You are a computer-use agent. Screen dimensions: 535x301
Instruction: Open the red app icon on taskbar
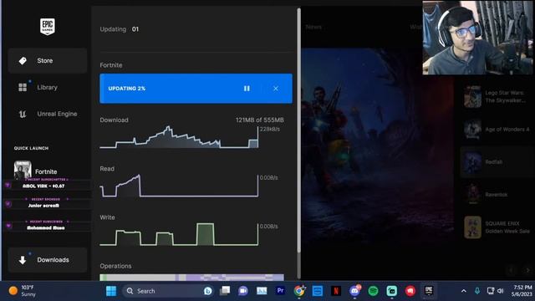pos(410,291)
